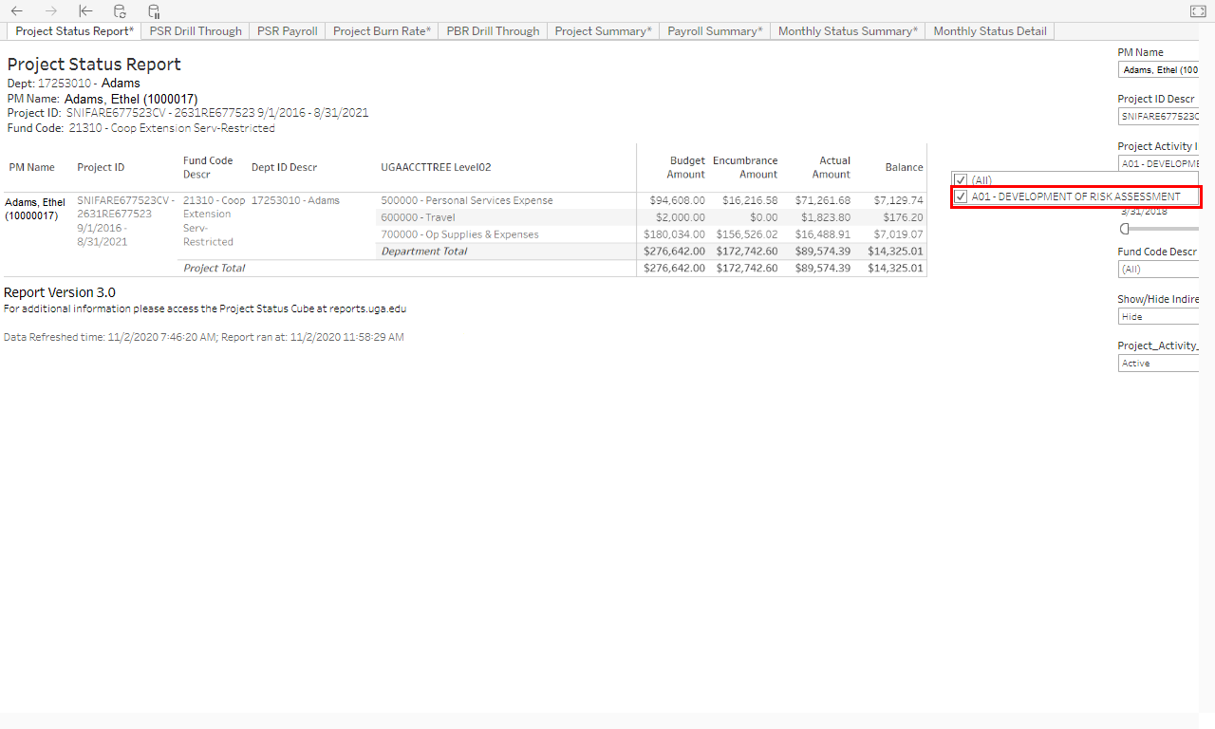Click the Revert to start icon
Image resolution: width=1215 pixels, height=729 pixels.
click(x=85, y=11)
